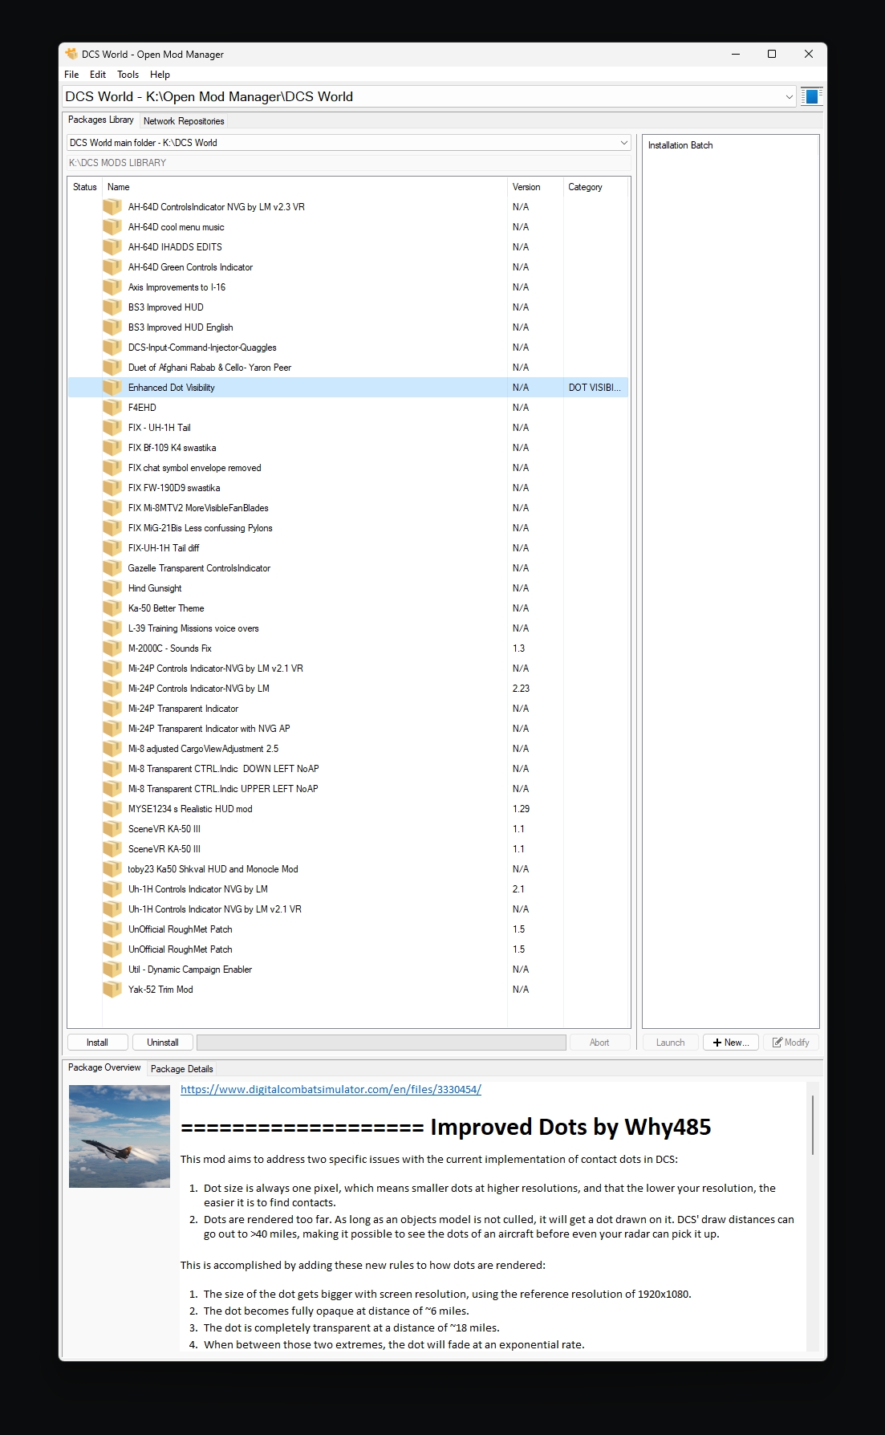
Task: Click the Abort button
Action: [x=599, y=1042]
